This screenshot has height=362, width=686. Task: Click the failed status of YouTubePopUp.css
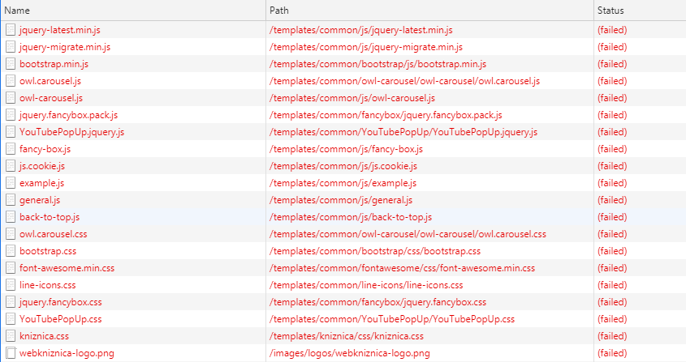click(x=612, y=319)
